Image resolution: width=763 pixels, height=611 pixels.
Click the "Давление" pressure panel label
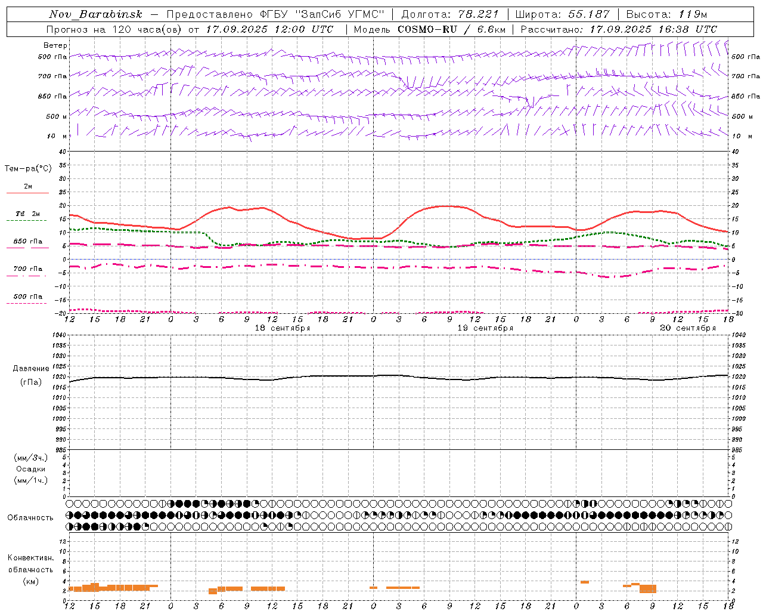point(30,369)
